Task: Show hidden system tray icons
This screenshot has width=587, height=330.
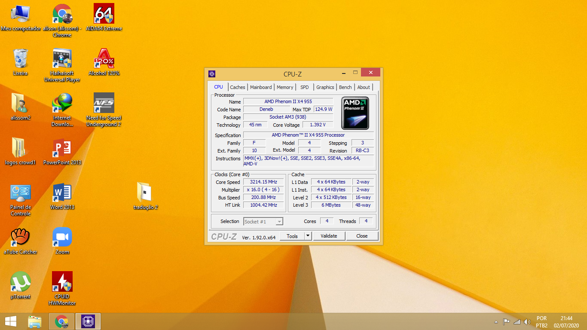Action: pyautogui.click(x=496, y=322)
